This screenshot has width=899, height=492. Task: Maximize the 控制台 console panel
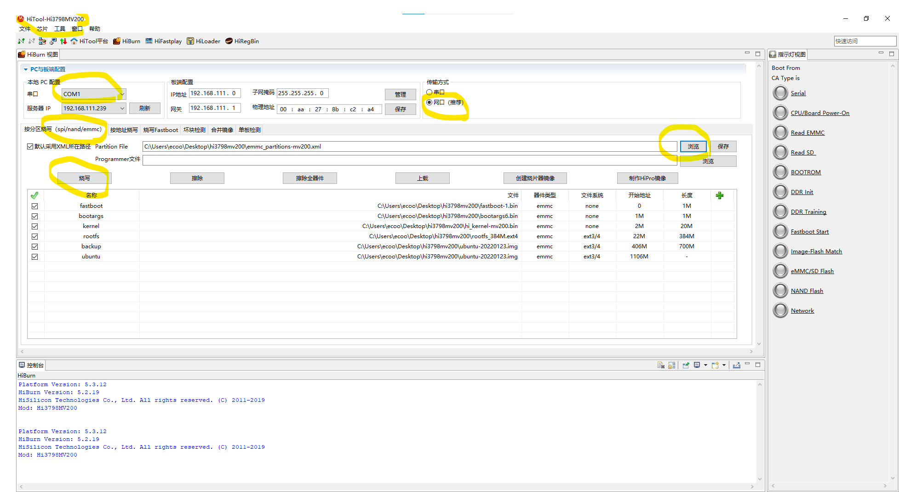(758, 365)
